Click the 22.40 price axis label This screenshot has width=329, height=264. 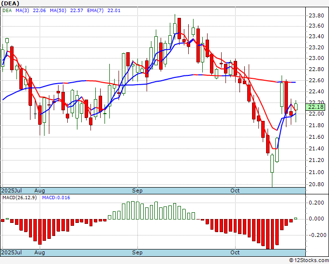[x=316, y=92]
